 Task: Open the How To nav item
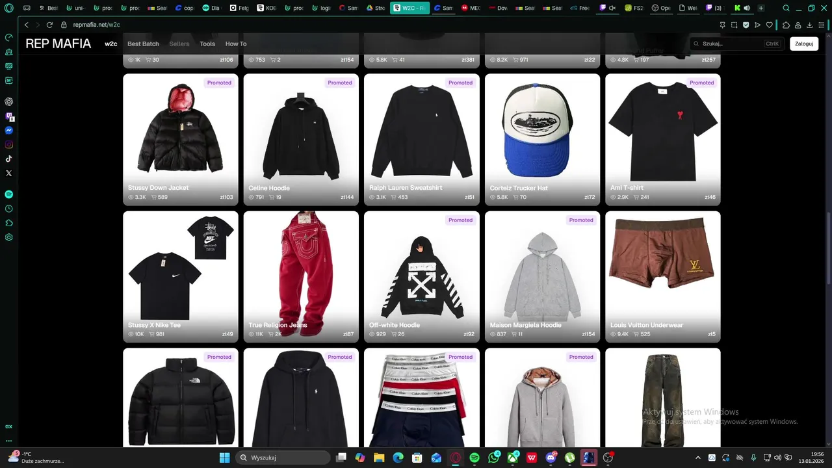pyautogui.click(x=236, y=44)
